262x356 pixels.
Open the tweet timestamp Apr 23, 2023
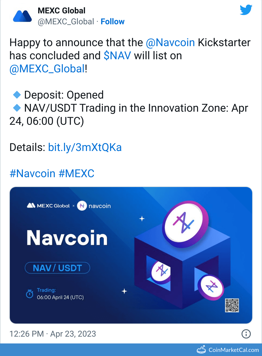pyautogui.click(x=53, y=334)
